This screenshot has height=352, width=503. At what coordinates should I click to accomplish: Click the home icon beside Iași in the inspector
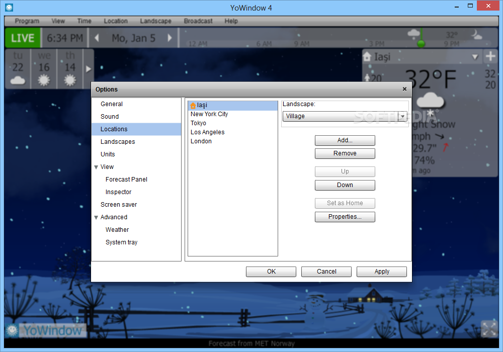(367, 57)
